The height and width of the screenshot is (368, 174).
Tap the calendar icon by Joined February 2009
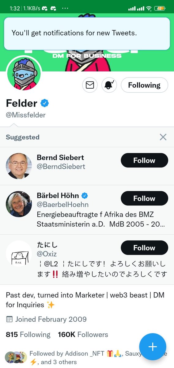(x=9, y=319)
